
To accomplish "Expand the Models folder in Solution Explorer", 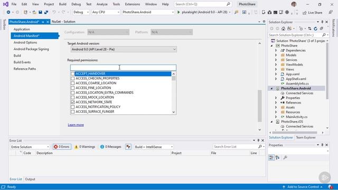I will 276,55.
